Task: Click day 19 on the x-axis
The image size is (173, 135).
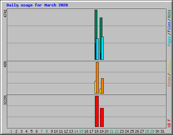Action: pyautogui.click(x=101, y=131)
